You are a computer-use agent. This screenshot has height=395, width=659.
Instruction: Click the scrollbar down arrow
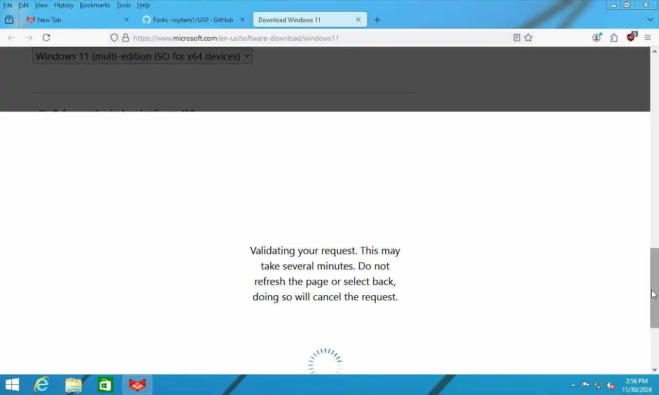tap(654, 369)
